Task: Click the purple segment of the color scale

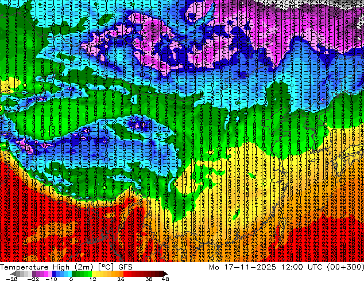Action: tap(42, 274)
